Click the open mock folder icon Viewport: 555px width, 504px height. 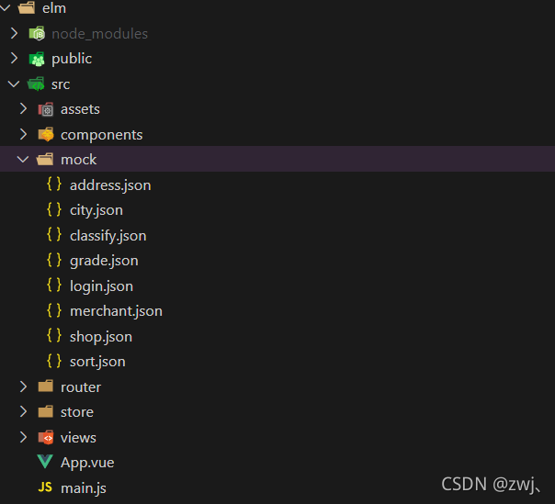click(45, 159)
